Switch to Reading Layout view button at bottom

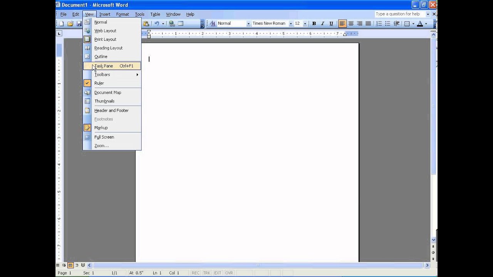coord(83,265)
